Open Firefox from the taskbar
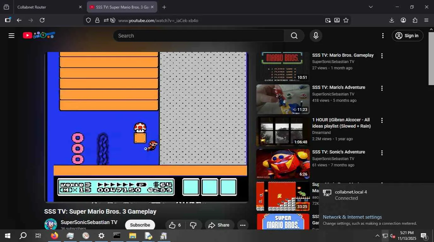The width and height of the screenshot is (434, 242). [x=55, y=236]
